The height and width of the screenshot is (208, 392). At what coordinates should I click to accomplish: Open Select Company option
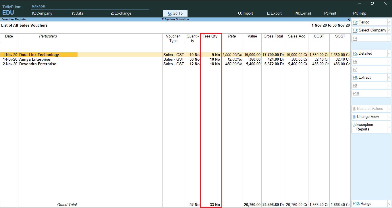point(370,30)
